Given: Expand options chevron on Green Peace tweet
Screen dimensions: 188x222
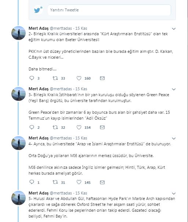Looking at the screenshot, I should coord(174,89).
